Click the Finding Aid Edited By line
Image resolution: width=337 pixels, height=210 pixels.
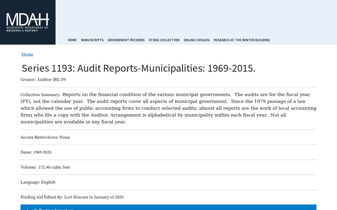click(72, 197)
